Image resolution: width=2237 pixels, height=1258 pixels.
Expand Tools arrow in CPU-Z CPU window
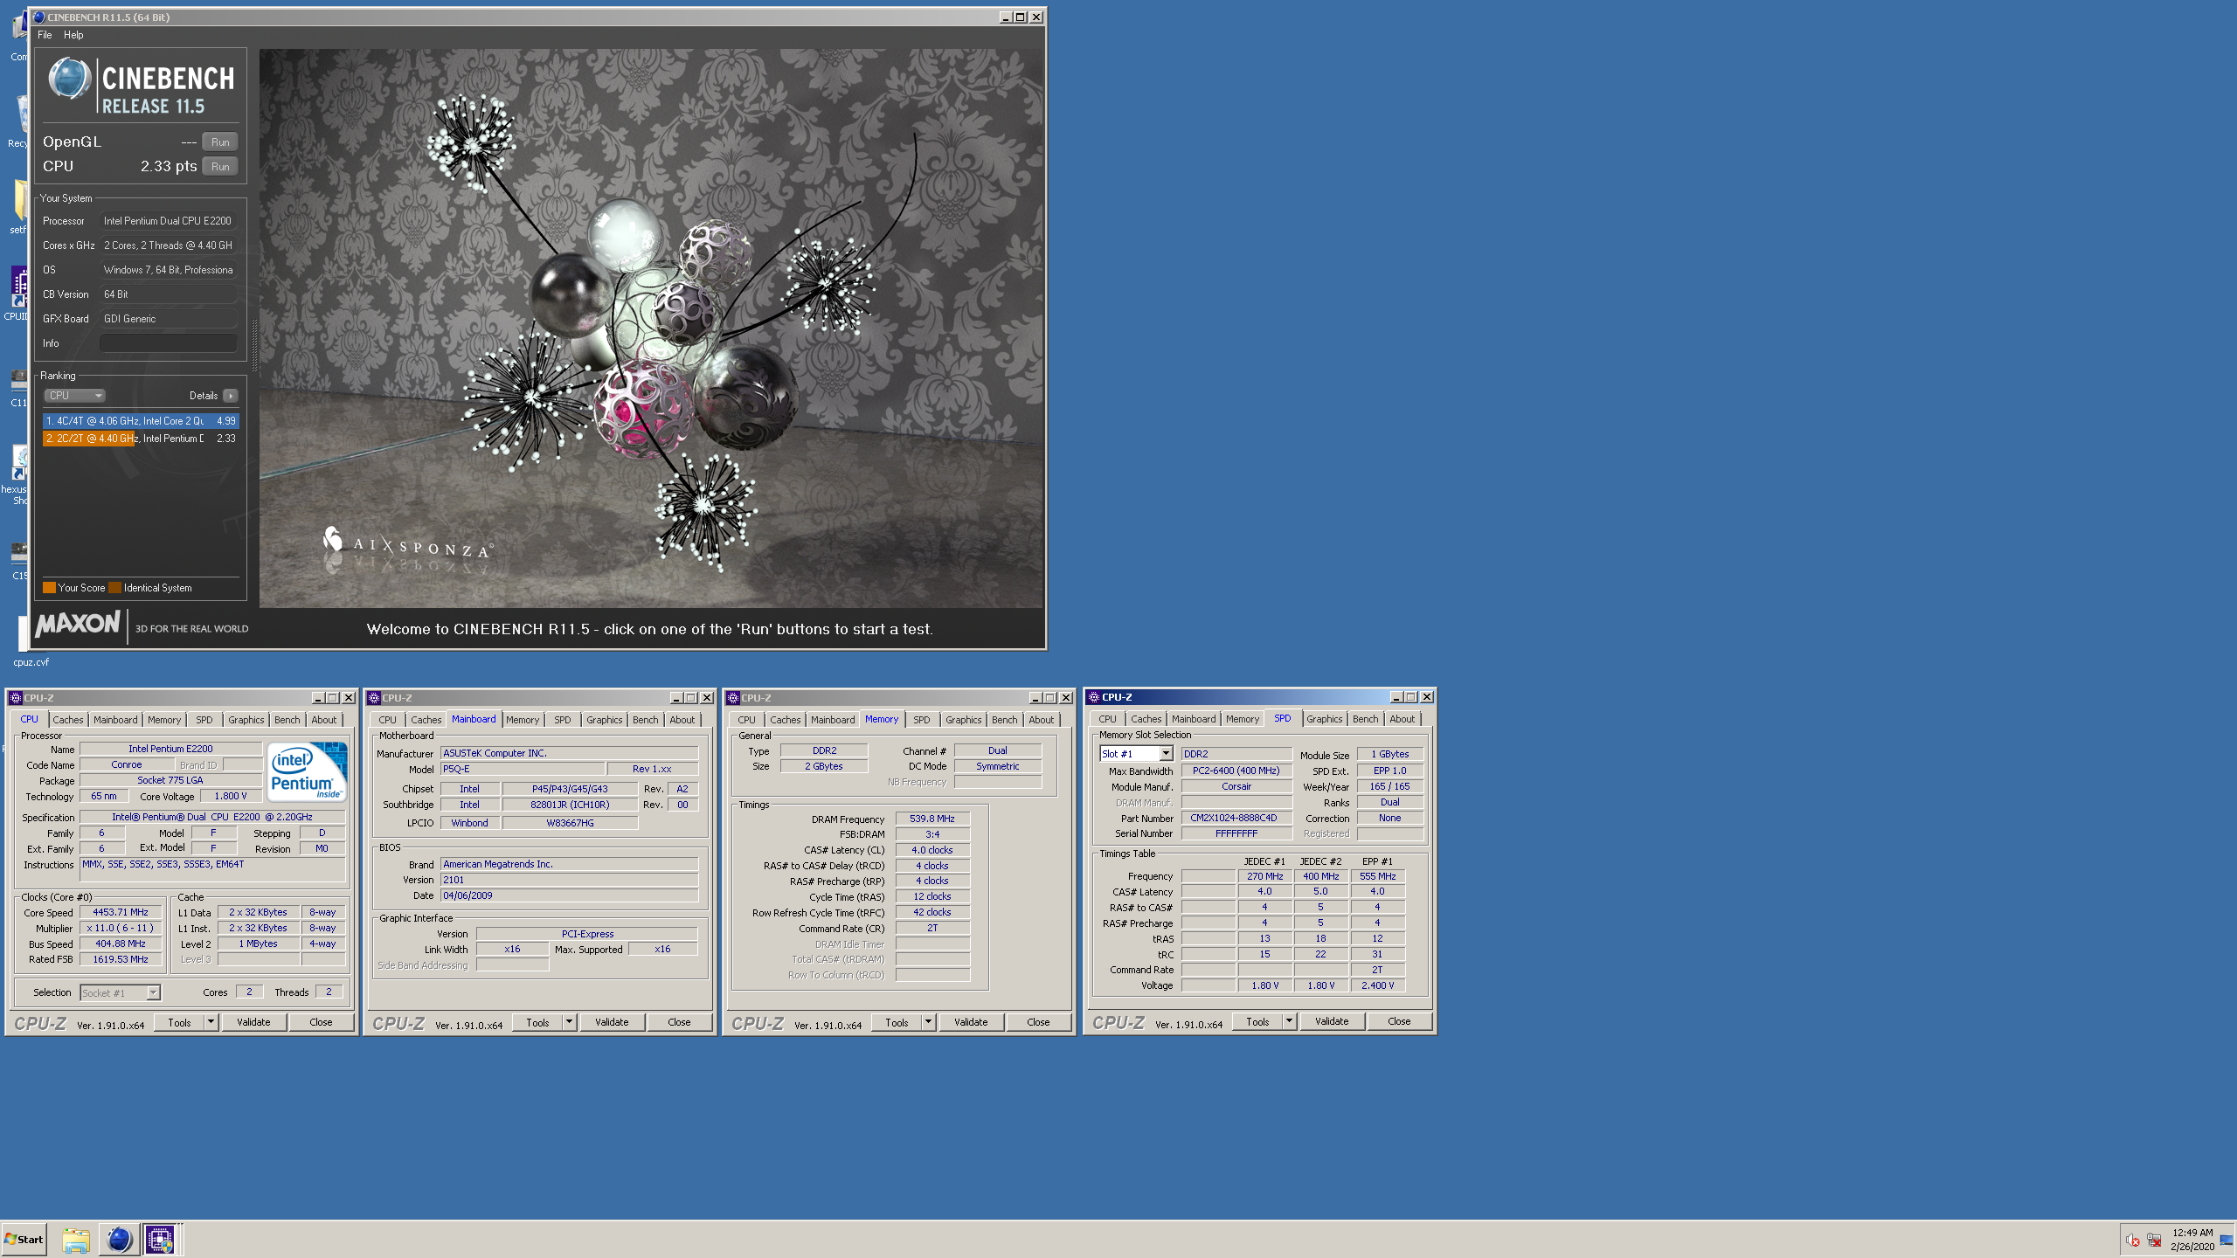click(x=211, y=1022)
